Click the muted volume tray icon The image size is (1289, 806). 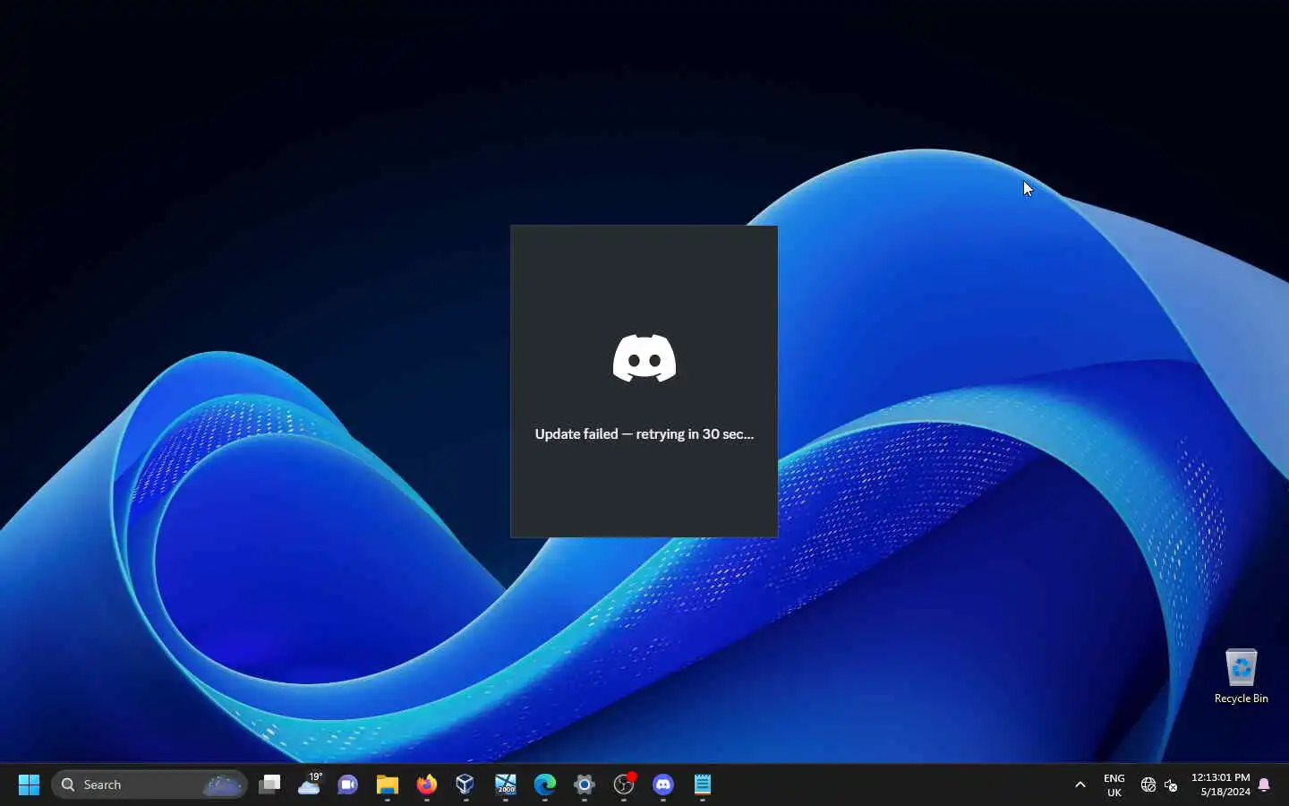point(1171,785)
